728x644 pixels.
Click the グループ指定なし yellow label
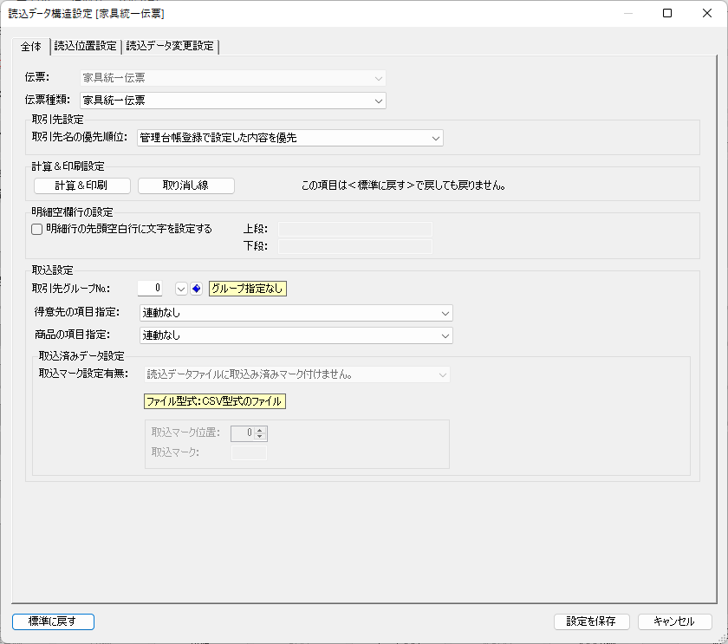point(248,289)
